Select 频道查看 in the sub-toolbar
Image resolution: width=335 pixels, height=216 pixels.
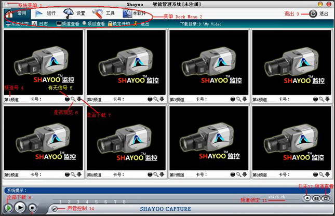68,24
